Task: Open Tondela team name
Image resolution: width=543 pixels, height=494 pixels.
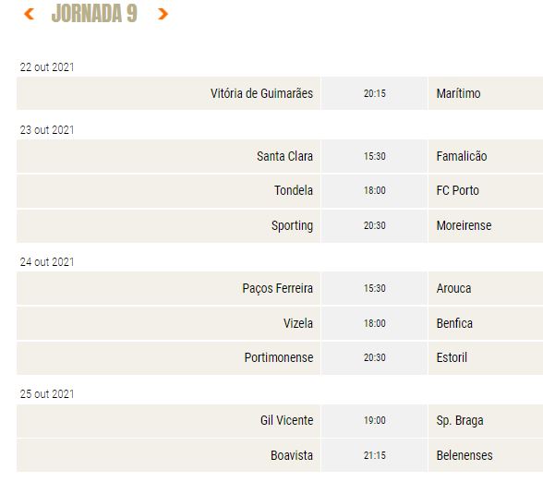Action: click(x=294, y=190)
